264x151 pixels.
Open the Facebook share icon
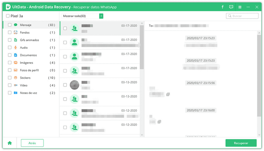[x=222, y=7]
